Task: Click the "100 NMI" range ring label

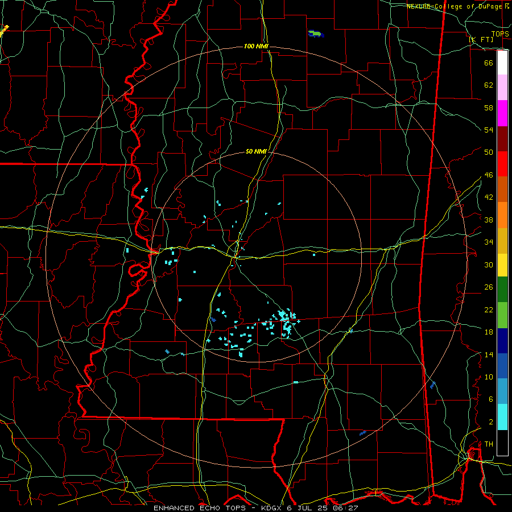Action: tap(256, 47)
